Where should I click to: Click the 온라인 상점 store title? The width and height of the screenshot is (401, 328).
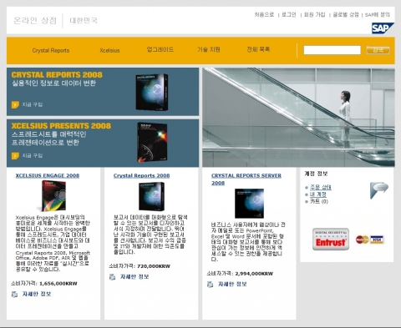pos(35,20)
